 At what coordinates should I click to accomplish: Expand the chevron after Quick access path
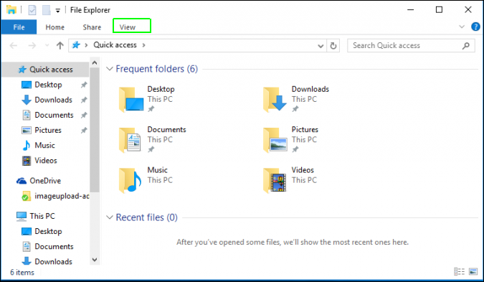[144, 45]
